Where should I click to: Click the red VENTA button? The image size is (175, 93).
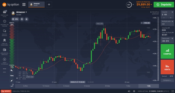(167, 67)
